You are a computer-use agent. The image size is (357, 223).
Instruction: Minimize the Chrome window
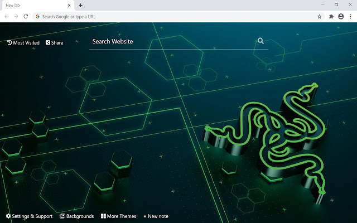coord(322,4)
